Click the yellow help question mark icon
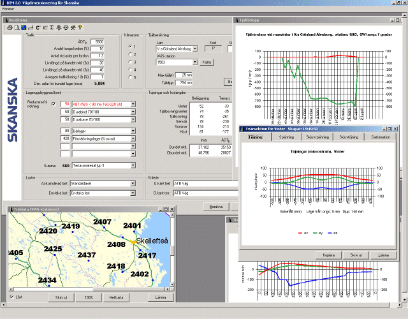 pyautogui.click(x=80, y=27)
